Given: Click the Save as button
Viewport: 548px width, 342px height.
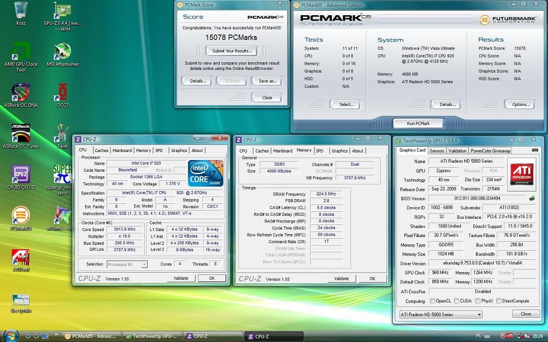Looking at the screenshot, I should pyautogui.click(x=267, y=81).
